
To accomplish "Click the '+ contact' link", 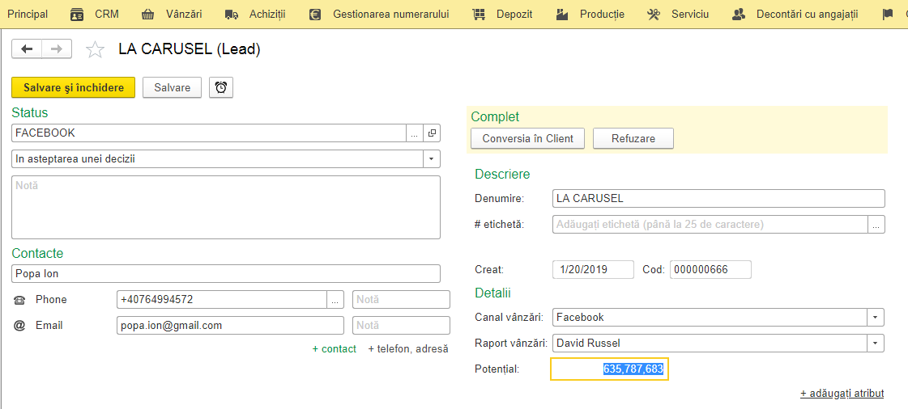I will [335, 349].
